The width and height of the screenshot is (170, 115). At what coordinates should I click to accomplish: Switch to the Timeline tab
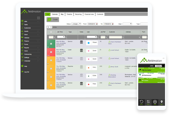click(x=69, y=14)
